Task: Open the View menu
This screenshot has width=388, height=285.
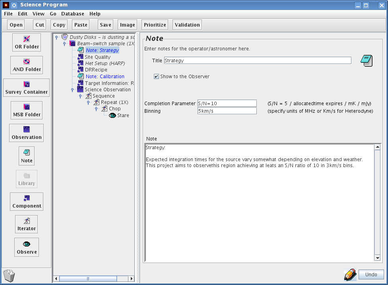Action: coord(39,14)
